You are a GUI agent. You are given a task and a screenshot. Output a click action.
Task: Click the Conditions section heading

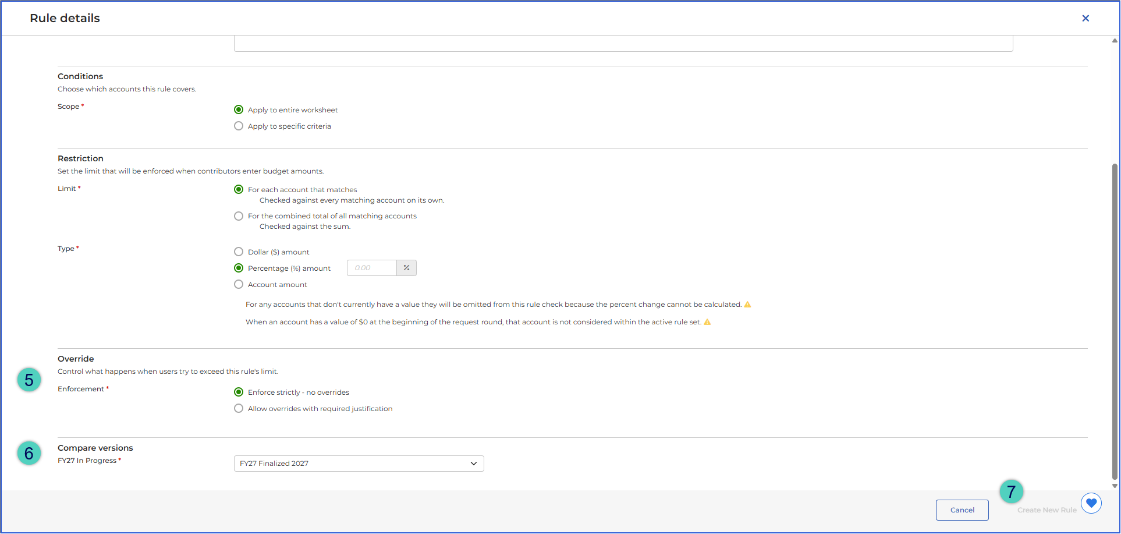80,76
